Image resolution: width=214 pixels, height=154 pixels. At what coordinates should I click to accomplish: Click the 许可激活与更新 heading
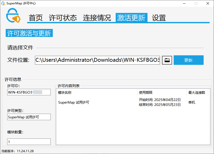coord(29,33)
